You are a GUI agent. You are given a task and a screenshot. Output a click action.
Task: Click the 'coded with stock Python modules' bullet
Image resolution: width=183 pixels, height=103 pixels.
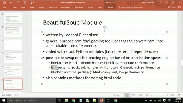click(x=102, y=51)
